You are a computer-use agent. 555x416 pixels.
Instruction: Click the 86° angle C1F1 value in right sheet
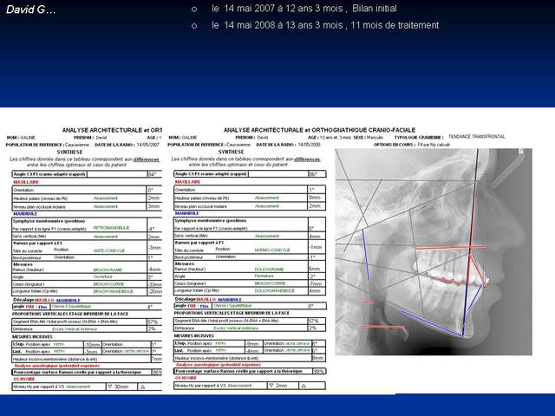point(314,174)
